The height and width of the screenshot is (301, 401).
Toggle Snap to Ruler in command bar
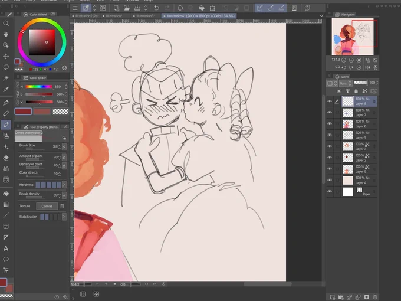tap(260, 8)
